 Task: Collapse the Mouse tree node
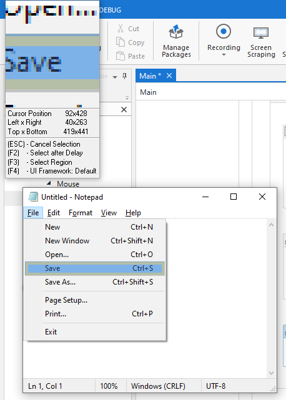[x=49, y=183]
